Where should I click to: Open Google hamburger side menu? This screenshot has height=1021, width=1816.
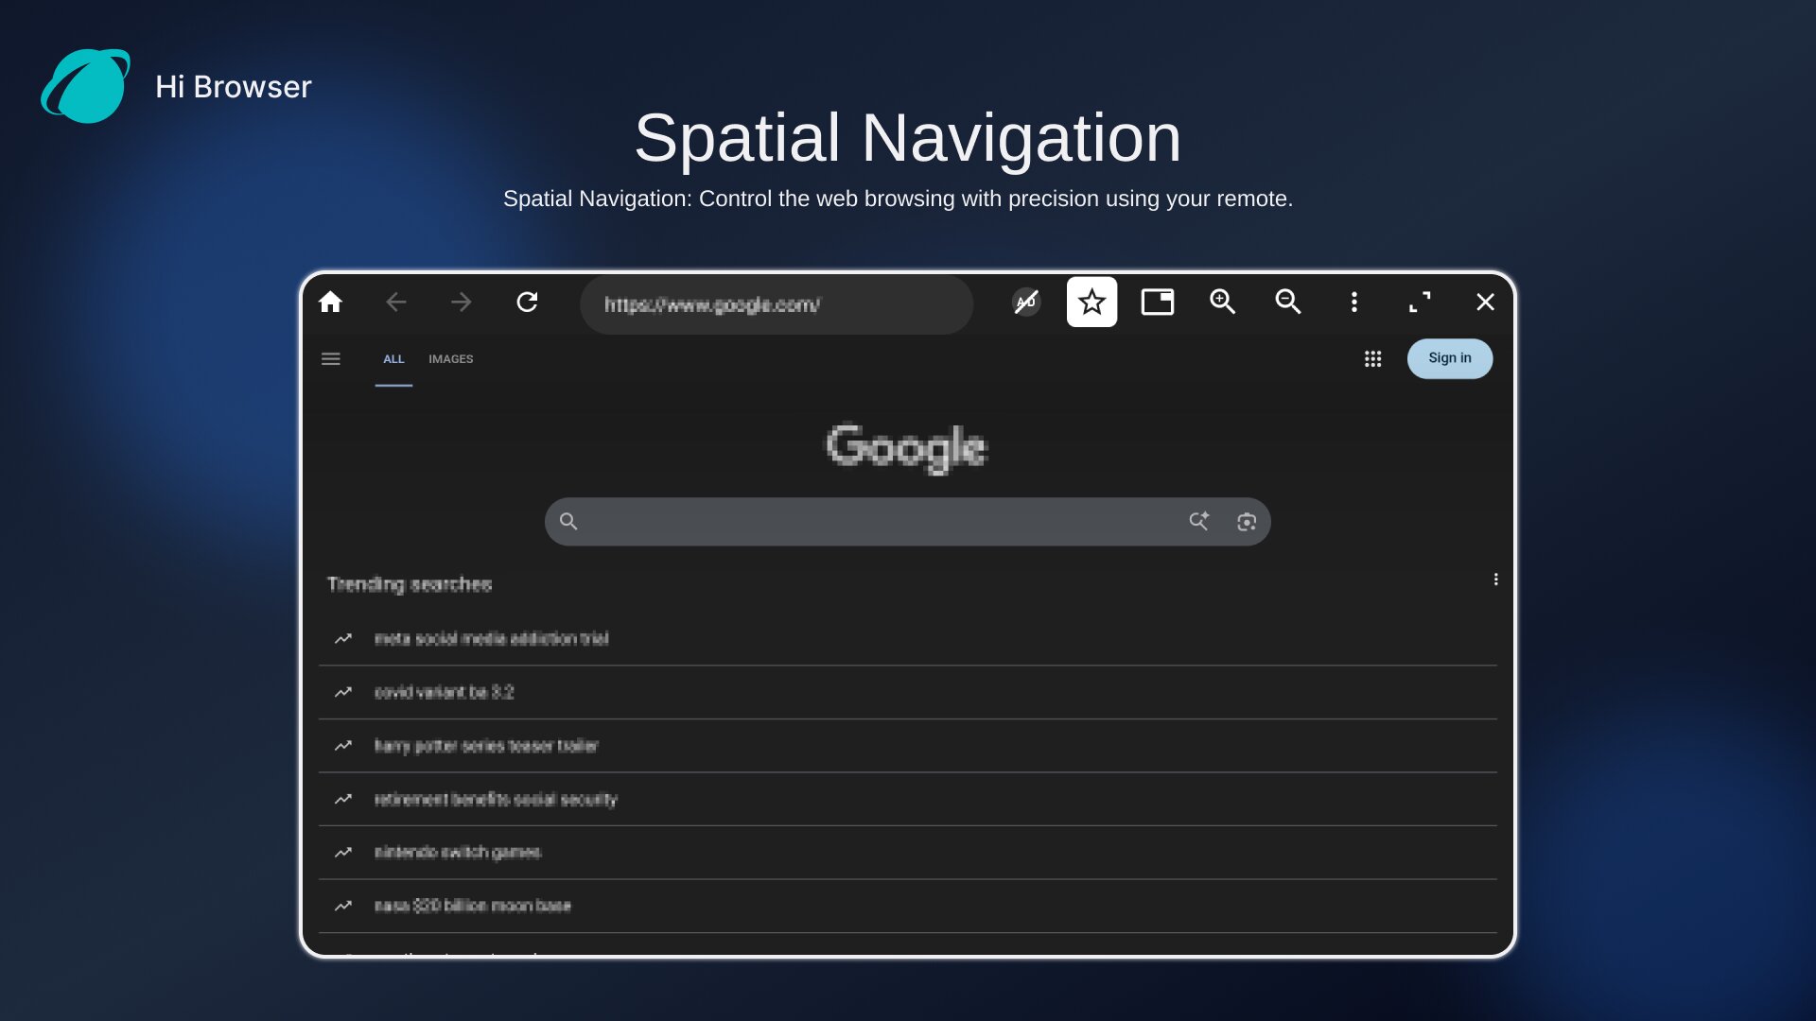pyautogui.click(x=330, y=359)
